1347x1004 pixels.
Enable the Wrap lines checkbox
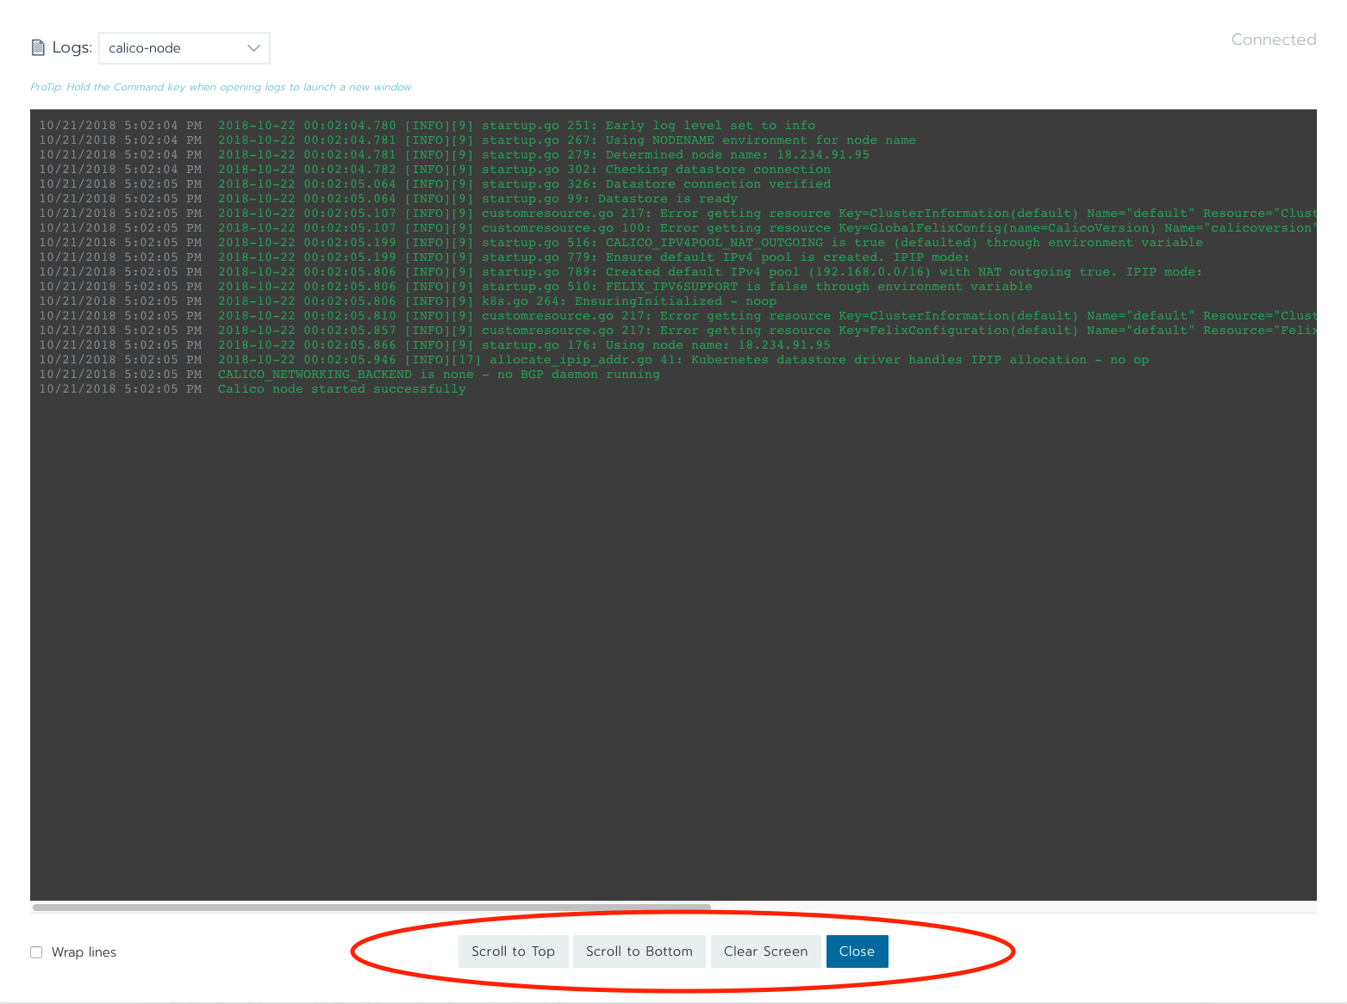point(35,951)
